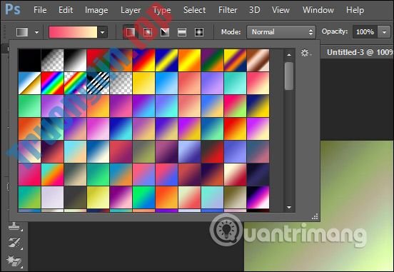Select the History Brush tool in toolbox

pyautogui.click(x=14, y=243)
